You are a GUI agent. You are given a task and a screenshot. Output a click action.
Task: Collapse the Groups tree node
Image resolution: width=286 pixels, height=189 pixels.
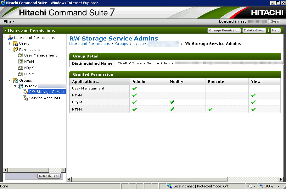pyautogui.click(x=10, y=80)
